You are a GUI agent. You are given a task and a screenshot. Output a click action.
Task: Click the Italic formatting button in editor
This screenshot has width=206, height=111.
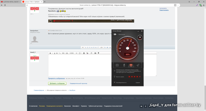pos(52,53)
